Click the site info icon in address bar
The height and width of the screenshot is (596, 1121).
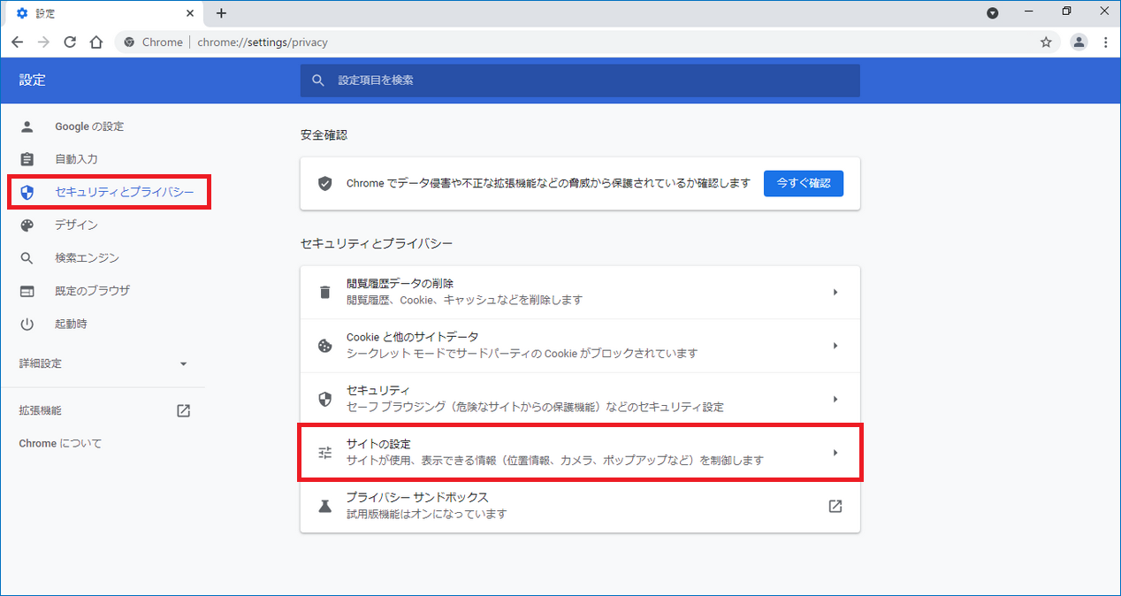click(129, 42)
